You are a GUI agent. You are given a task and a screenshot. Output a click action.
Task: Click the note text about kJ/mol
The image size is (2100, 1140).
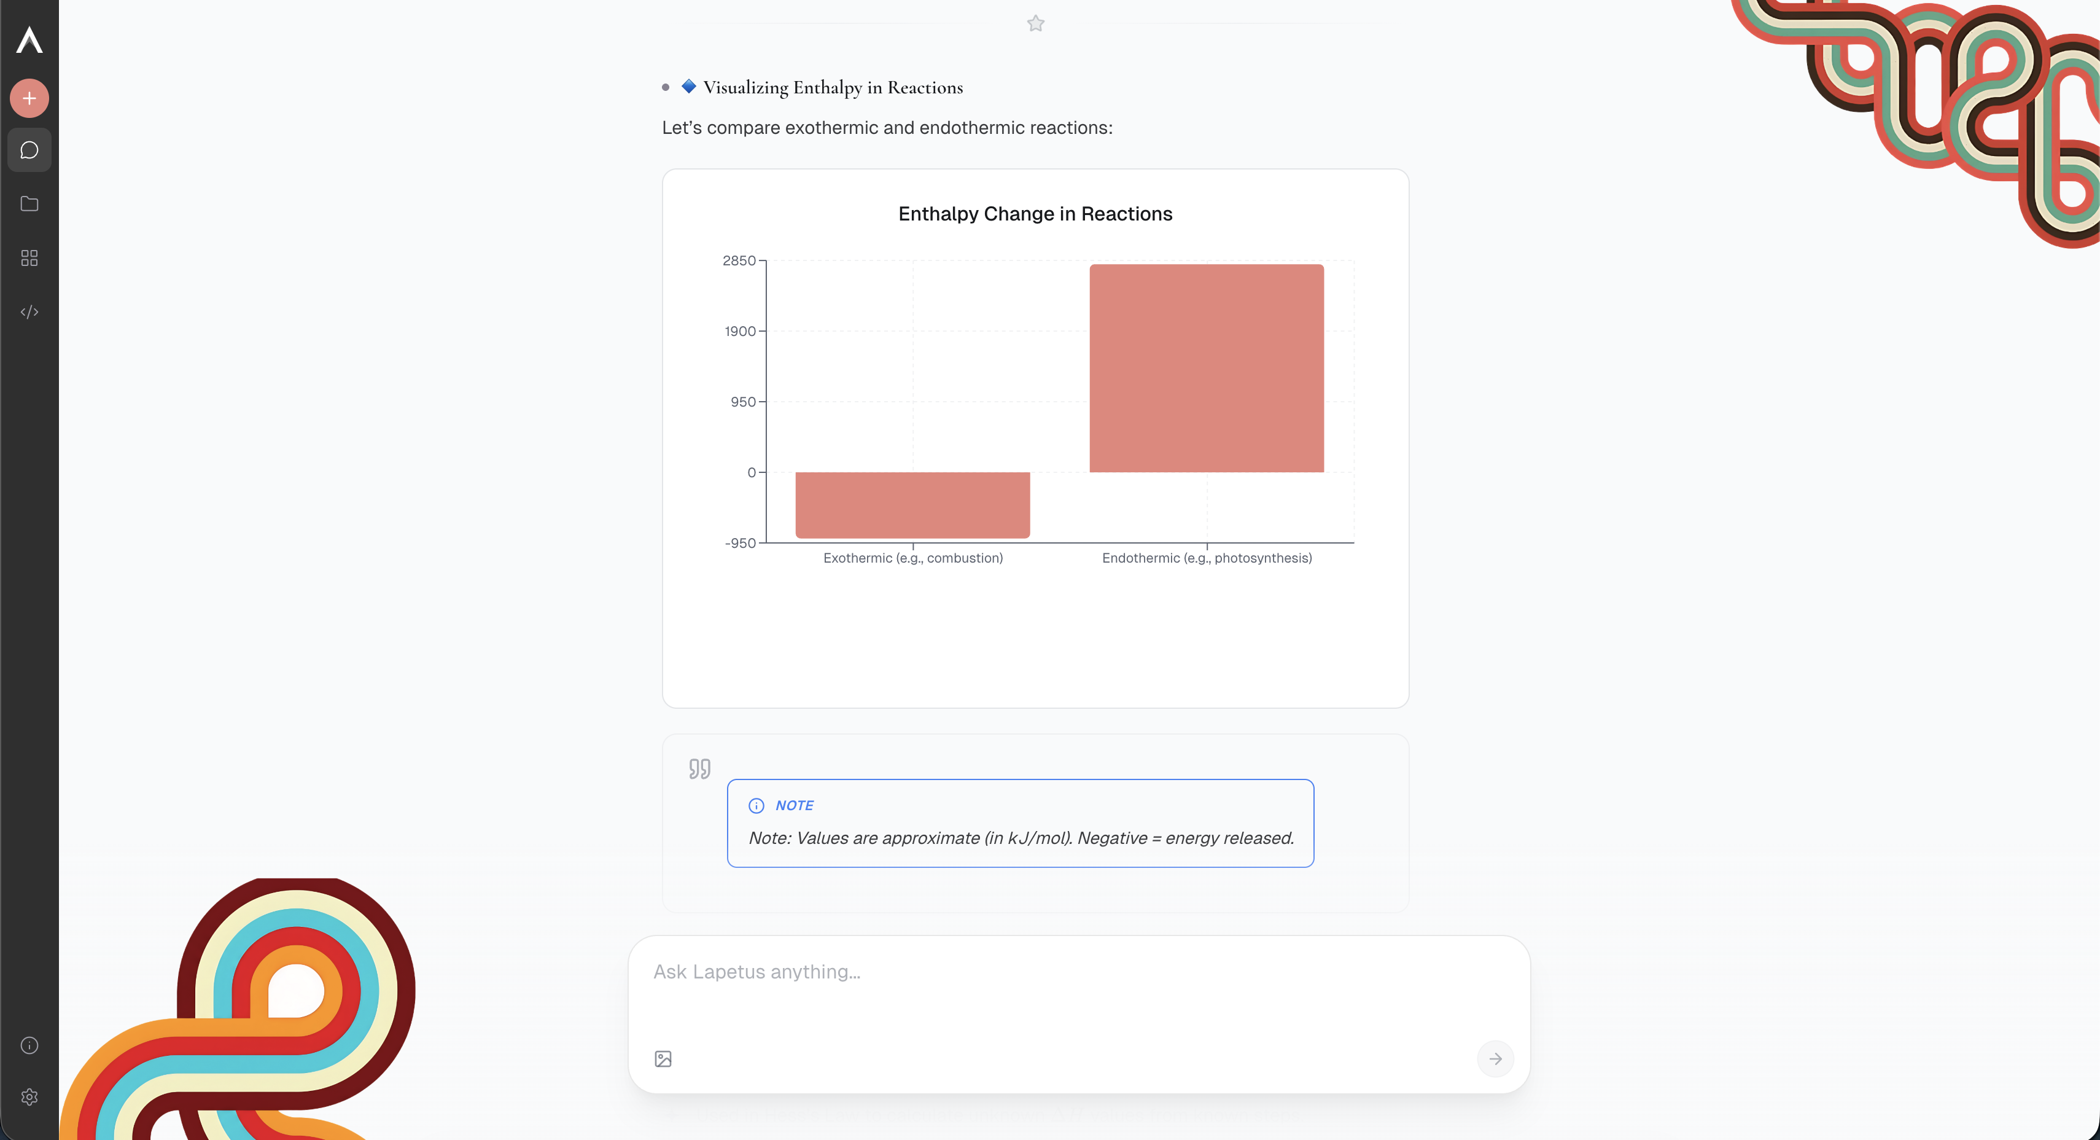1021,838
